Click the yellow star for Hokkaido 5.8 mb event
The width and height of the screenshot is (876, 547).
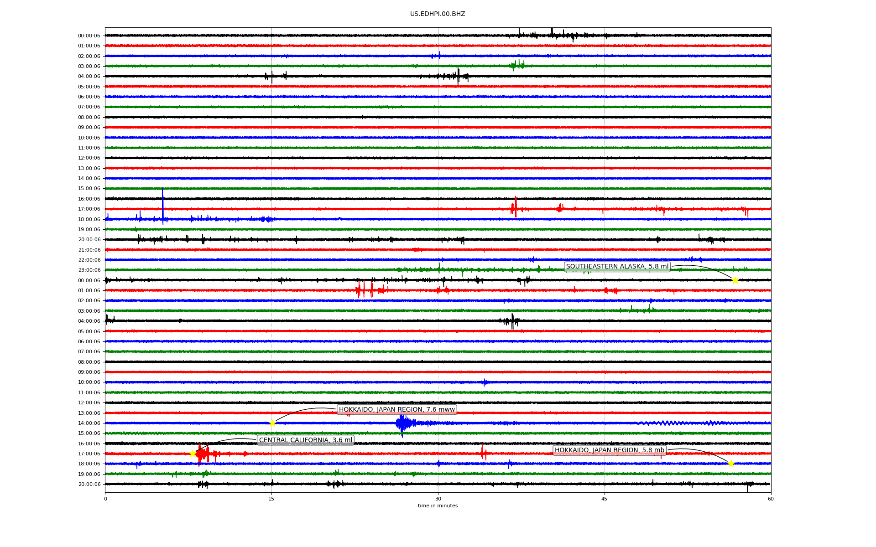click(731, 464)
